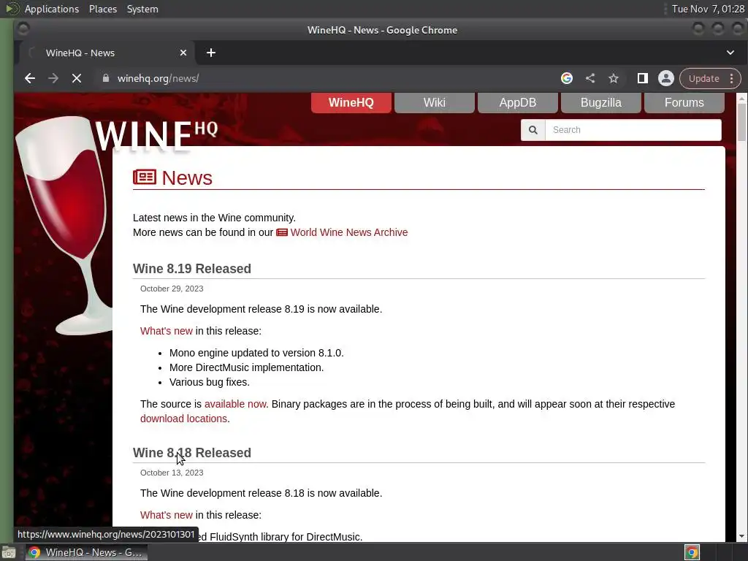Click the search magnifier icon on WineHQ

coord(533,130)
